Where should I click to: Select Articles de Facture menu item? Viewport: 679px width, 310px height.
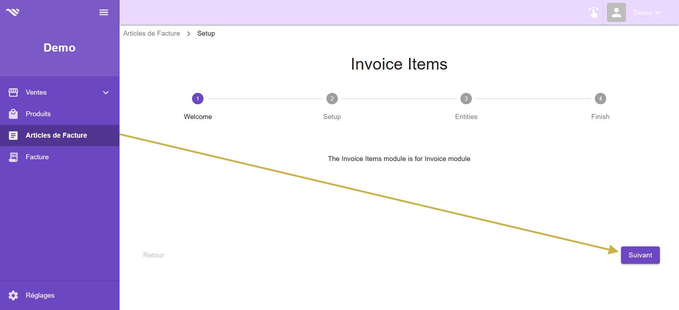(59, 136)
